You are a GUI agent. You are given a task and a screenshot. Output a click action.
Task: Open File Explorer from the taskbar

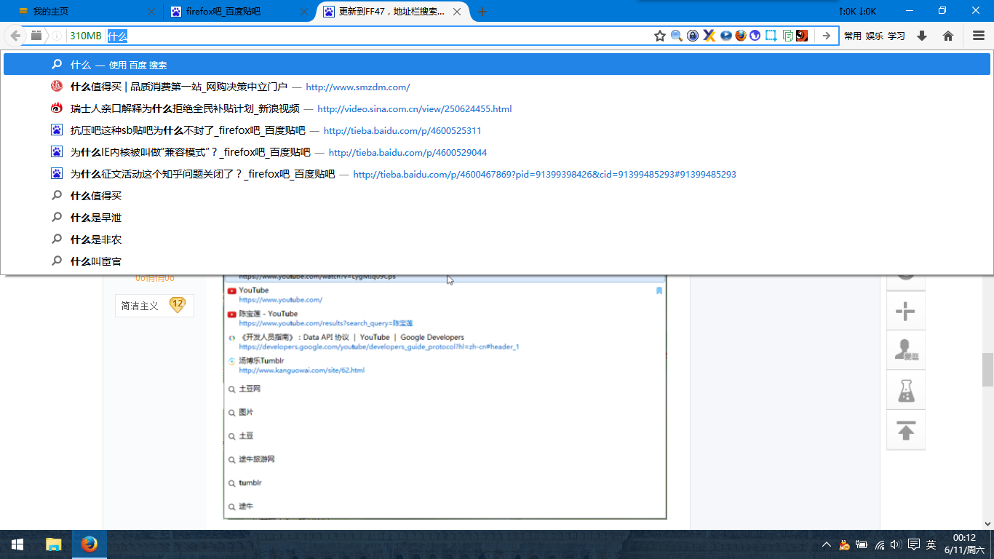[53, 544]
